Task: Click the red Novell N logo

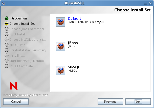Action: [x=14, y=86]
